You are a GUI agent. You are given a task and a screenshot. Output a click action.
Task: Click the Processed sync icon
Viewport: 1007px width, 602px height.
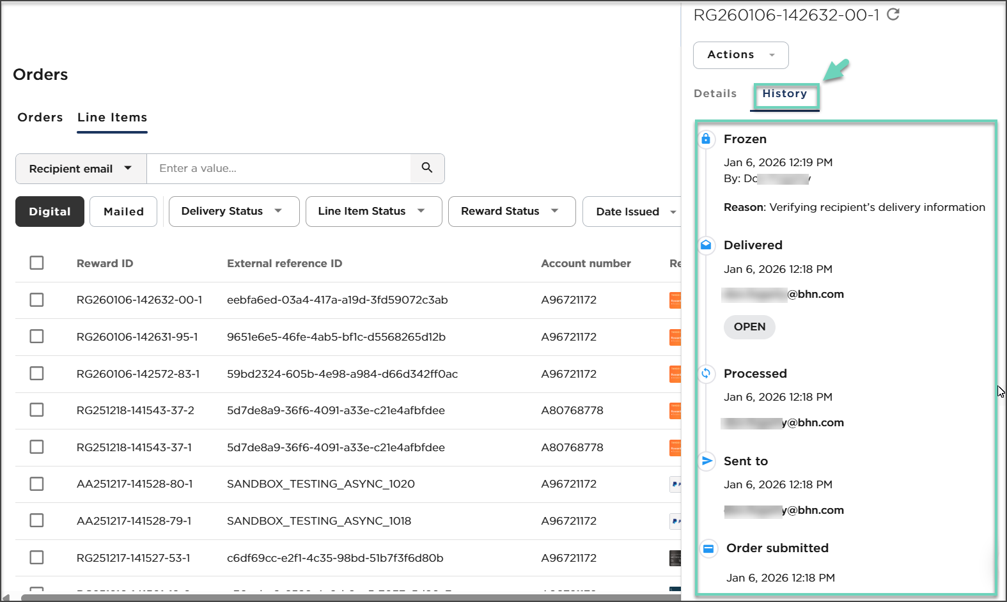click(706, 373)
